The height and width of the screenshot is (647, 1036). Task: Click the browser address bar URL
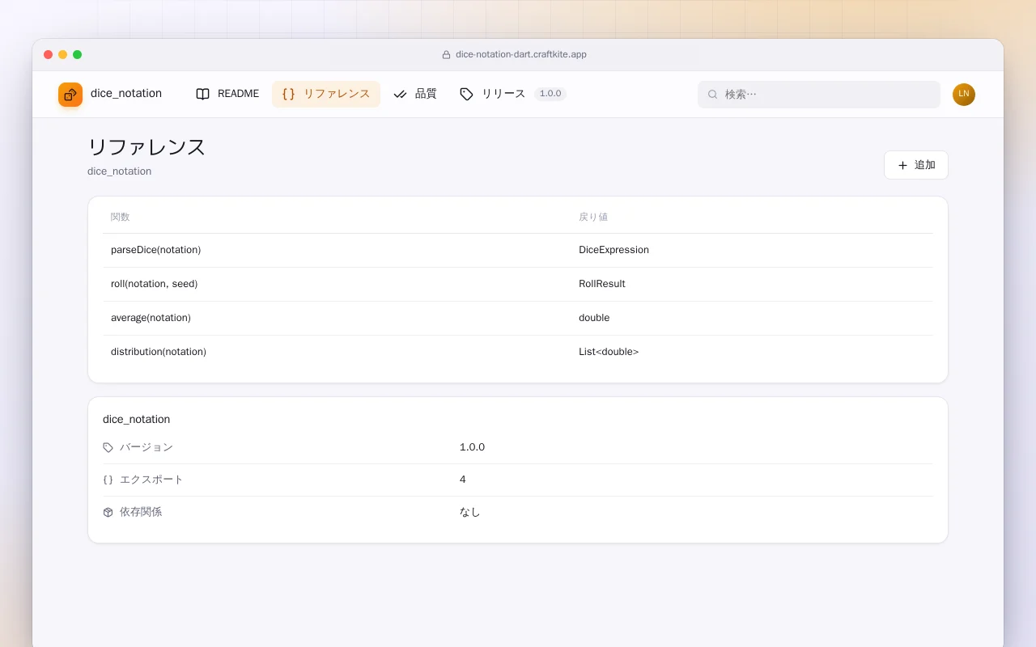[x=520, y=54]
